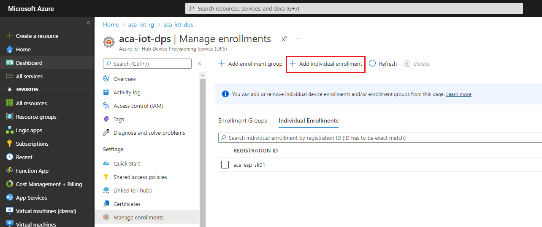Pin aca-iot-dps to dashboard
This screenshot has width=542, height=227.
(x=285, y=39)
